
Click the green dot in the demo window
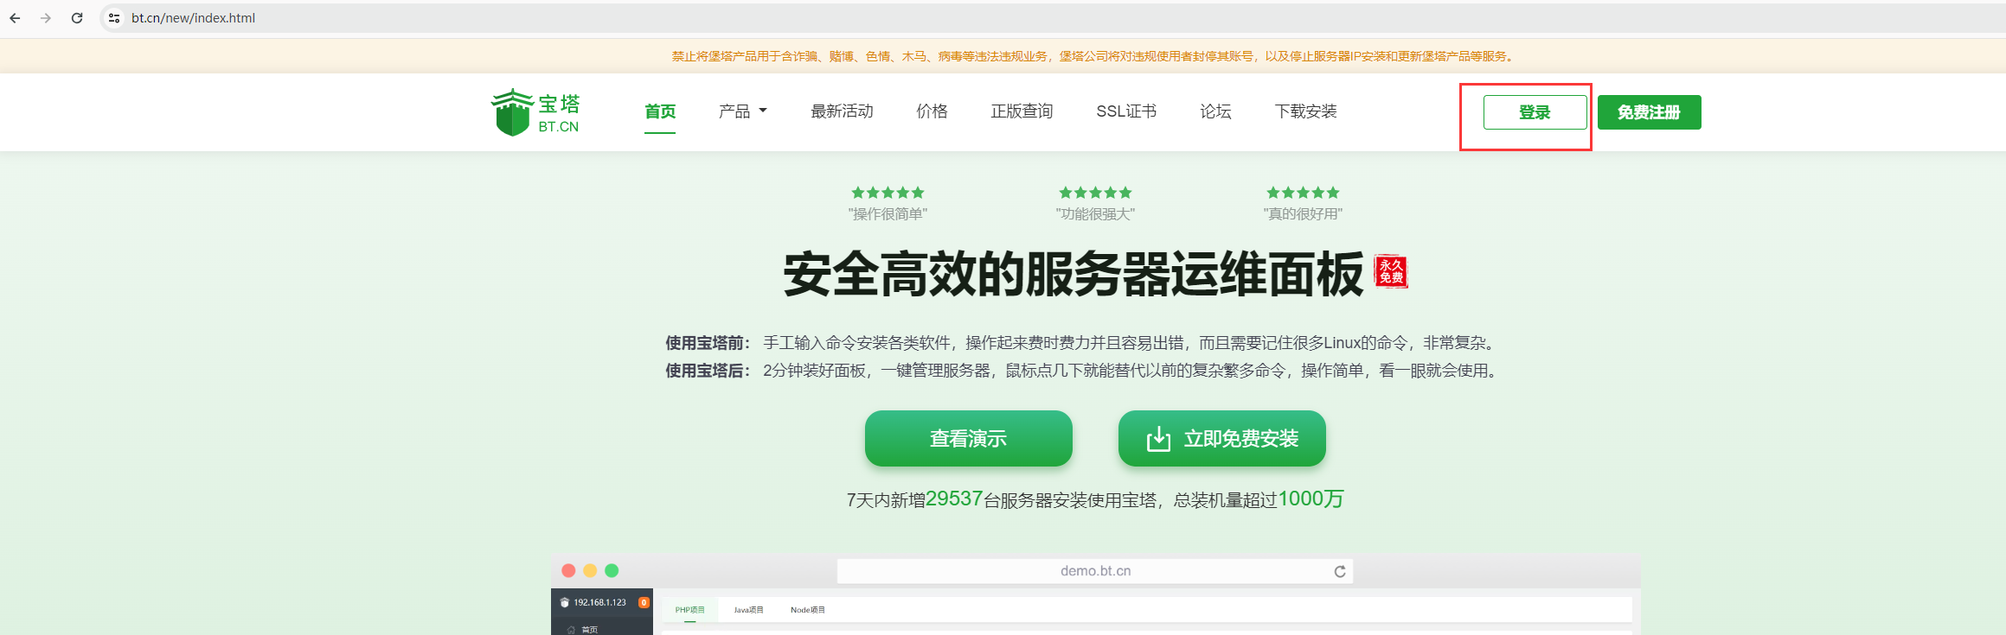click(612, 570)
